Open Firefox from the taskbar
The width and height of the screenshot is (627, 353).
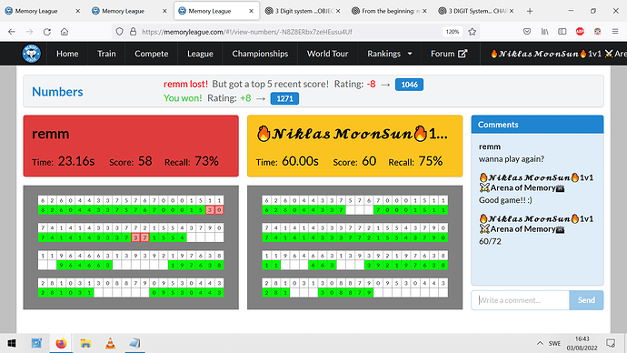pyautogui.click(x=61, y=343)
